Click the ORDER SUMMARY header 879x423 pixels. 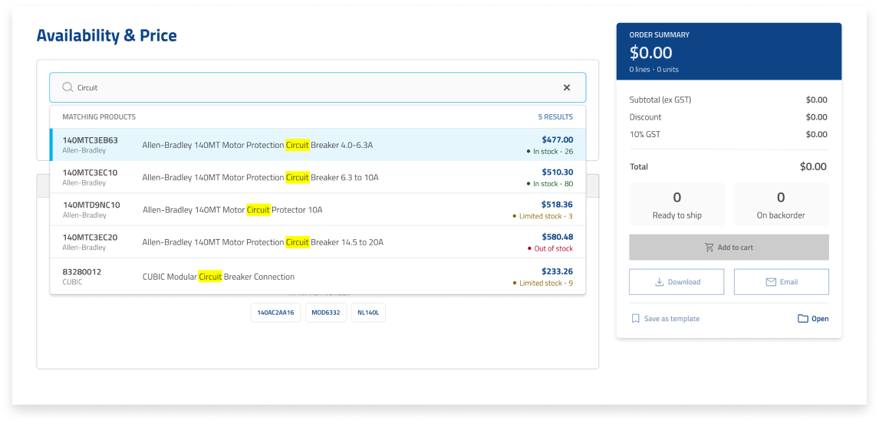pyautogui.click(x=660, y=34)
